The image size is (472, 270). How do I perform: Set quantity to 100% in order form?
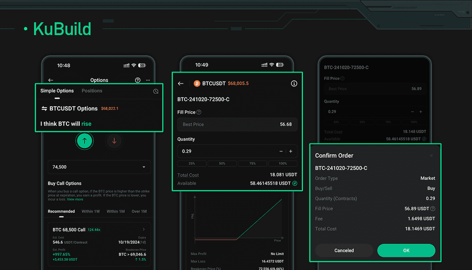(283, 163)
